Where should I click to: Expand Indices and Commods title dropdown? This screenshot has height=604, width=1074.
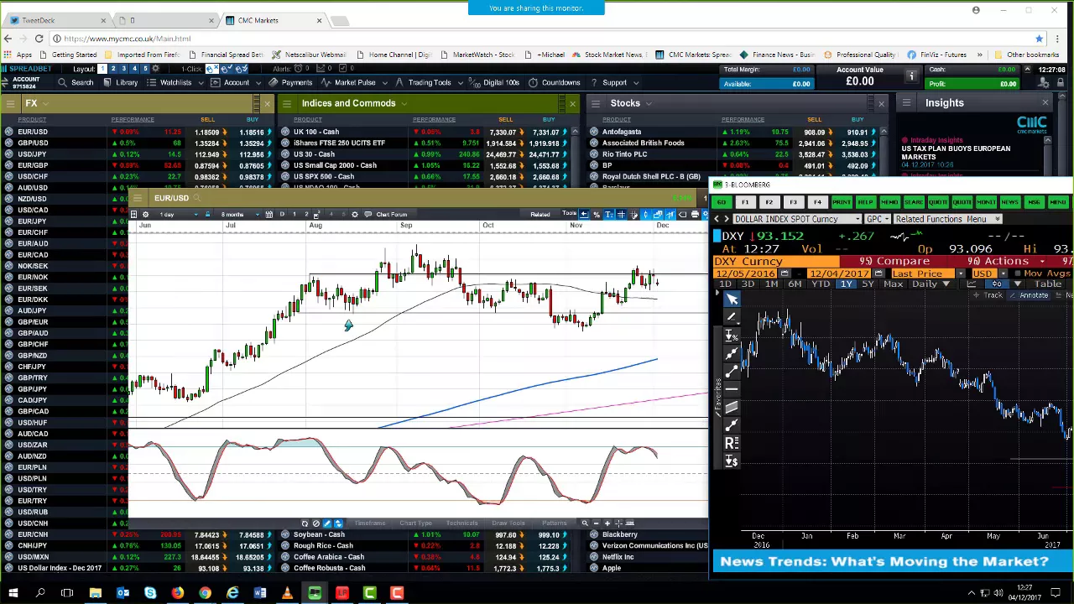[x=404, y=103]
